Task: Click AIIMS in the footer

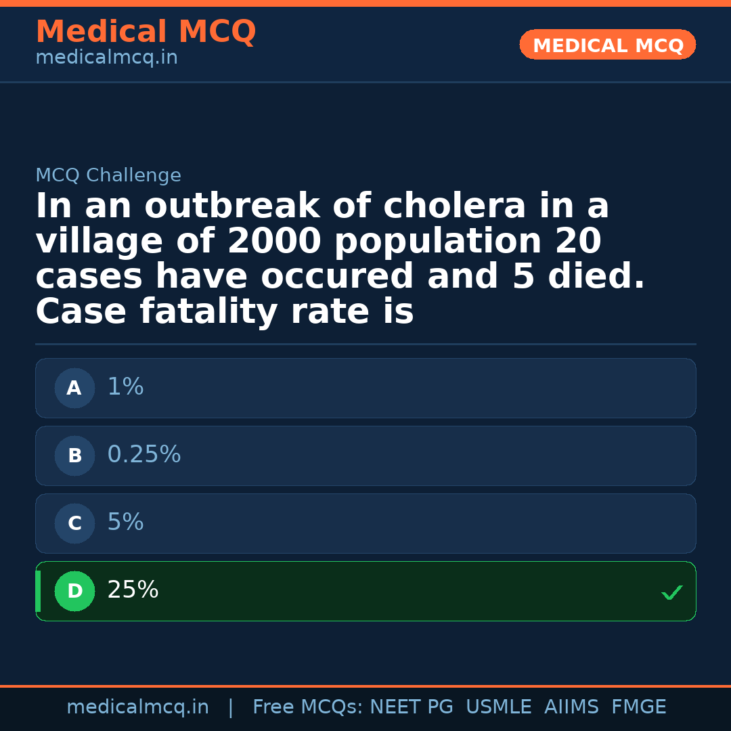Action: point(571,707)
